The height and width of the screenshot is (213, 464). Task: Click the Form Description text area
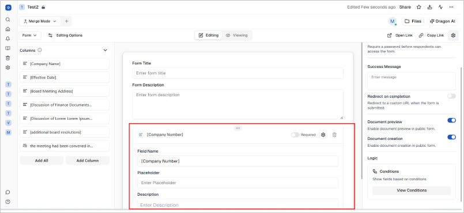[237, 105]
